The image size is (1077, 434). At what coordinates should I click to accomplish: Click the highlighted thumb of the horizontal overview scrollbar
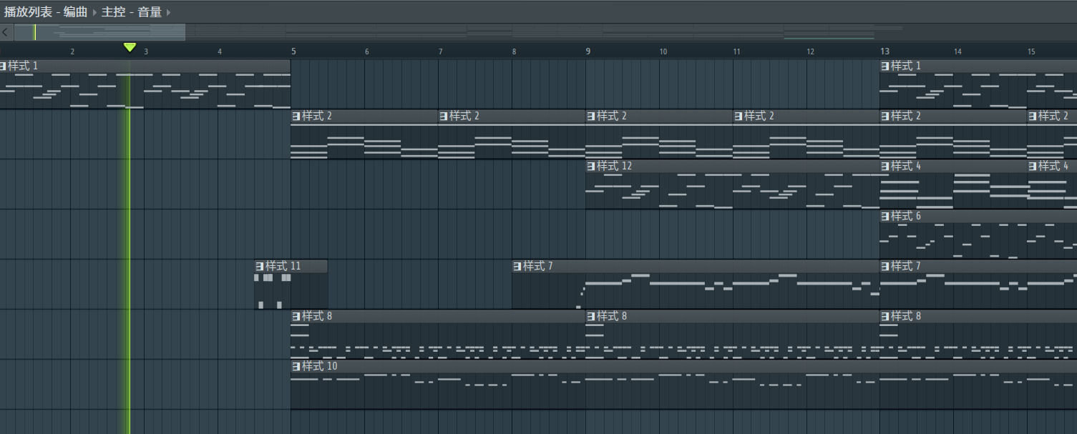pyautogui.click(x=99, y=32)
